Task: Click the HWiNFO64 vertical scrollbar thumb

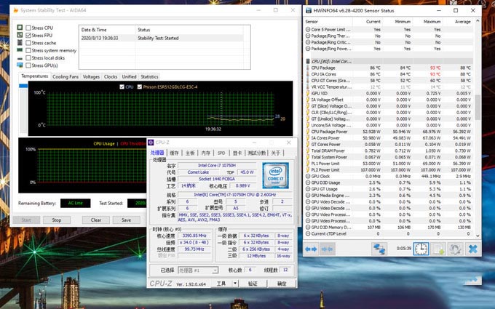Action: 478,107
